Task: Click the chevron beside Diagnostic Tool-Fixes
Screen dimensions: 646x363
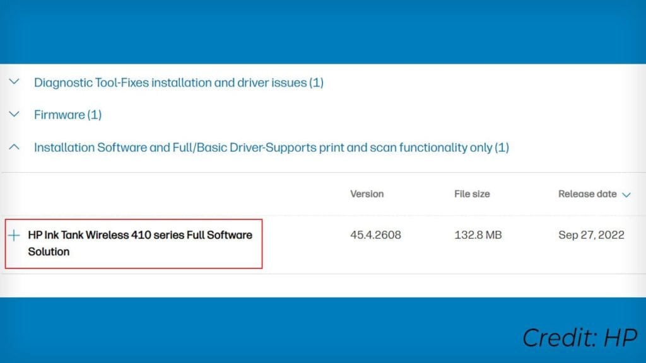Action: tap(14, 81)
